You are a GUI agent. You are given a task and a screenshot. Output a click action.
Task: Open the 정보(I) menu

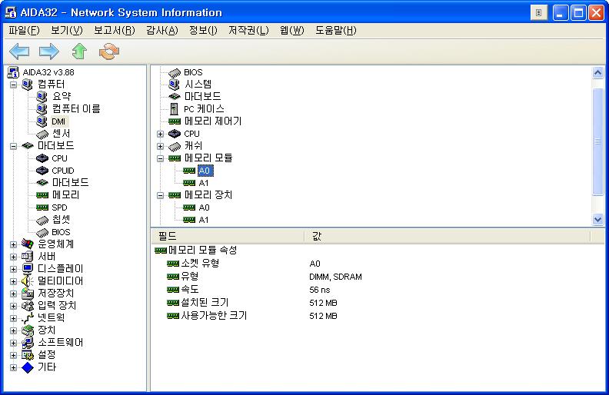pyautogui.click(x=203, y=30)
